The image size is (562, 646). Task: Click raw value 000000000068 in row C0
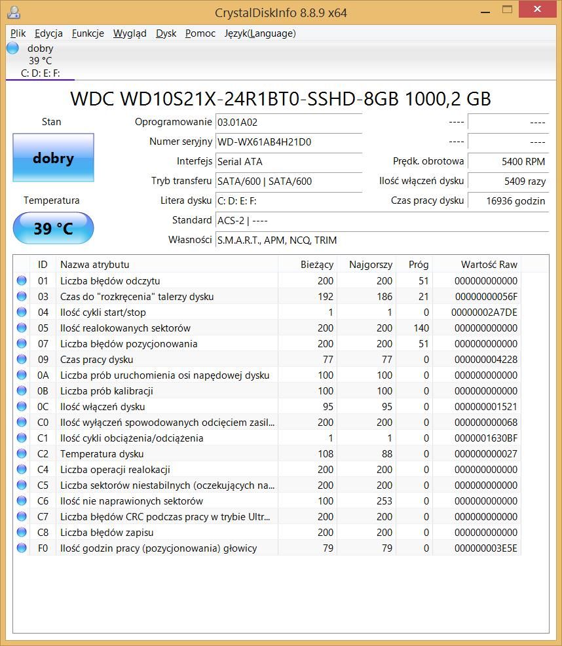(486, 423)
